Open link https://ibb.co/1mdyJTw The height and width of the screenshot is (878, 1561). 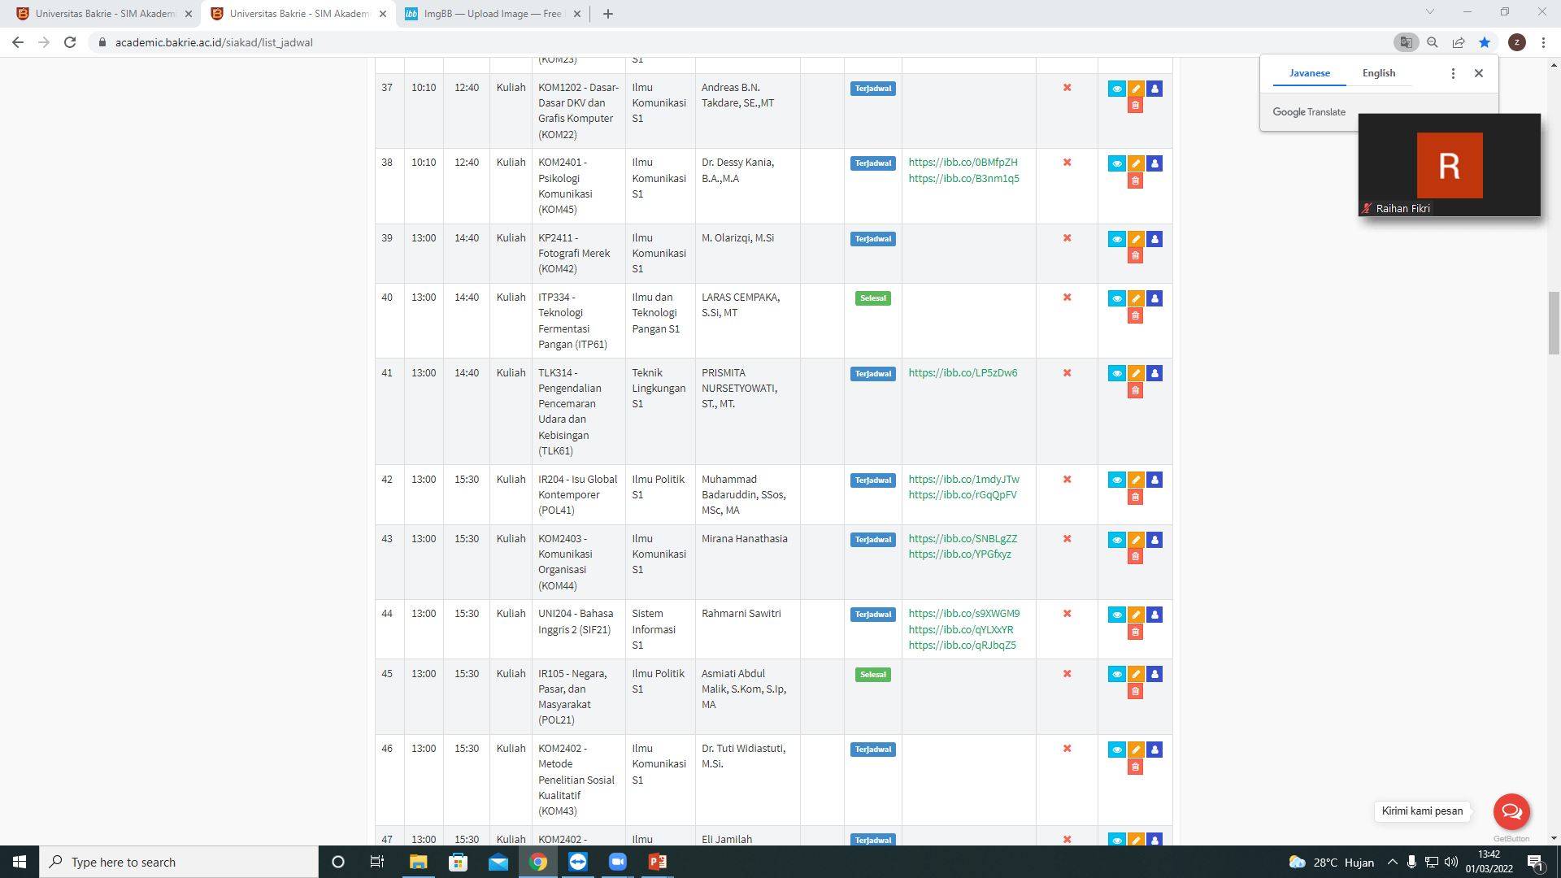pyautogui.click(x=963, y=480)
